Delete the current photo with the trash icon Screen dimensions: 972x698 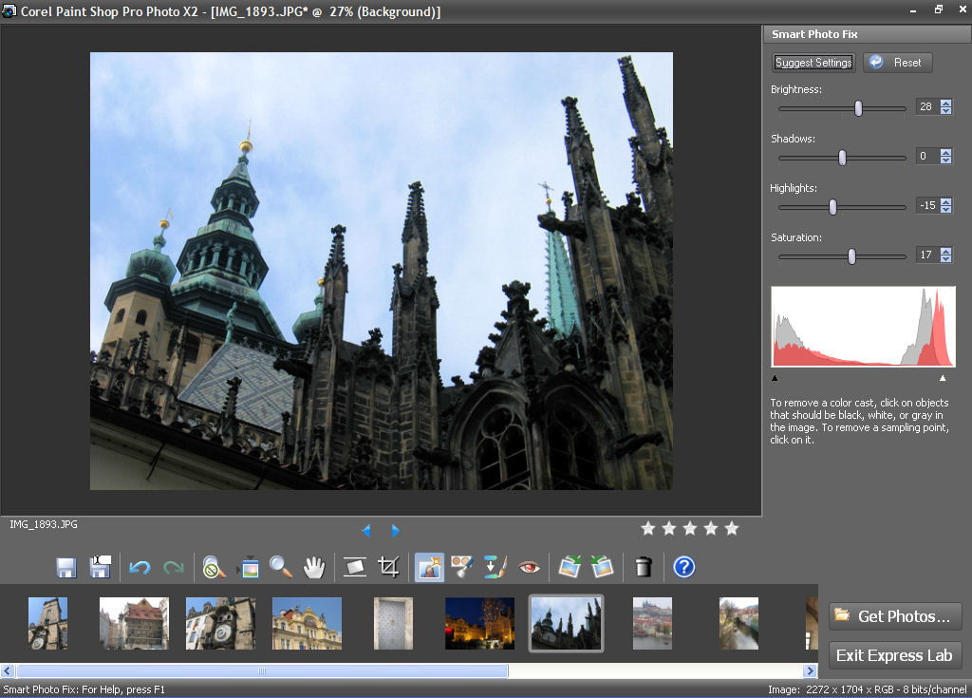click(645, 567)
